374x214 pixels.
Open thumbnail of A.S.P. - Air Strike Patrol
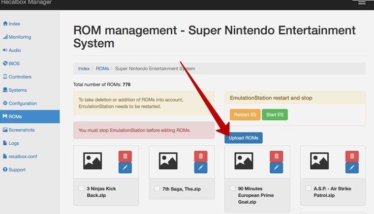tap(319, 160)
